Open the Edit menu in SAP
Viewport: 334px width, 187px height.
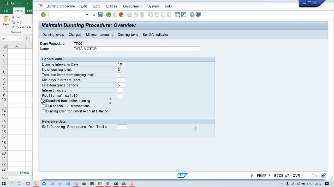(x=84, y=6)
